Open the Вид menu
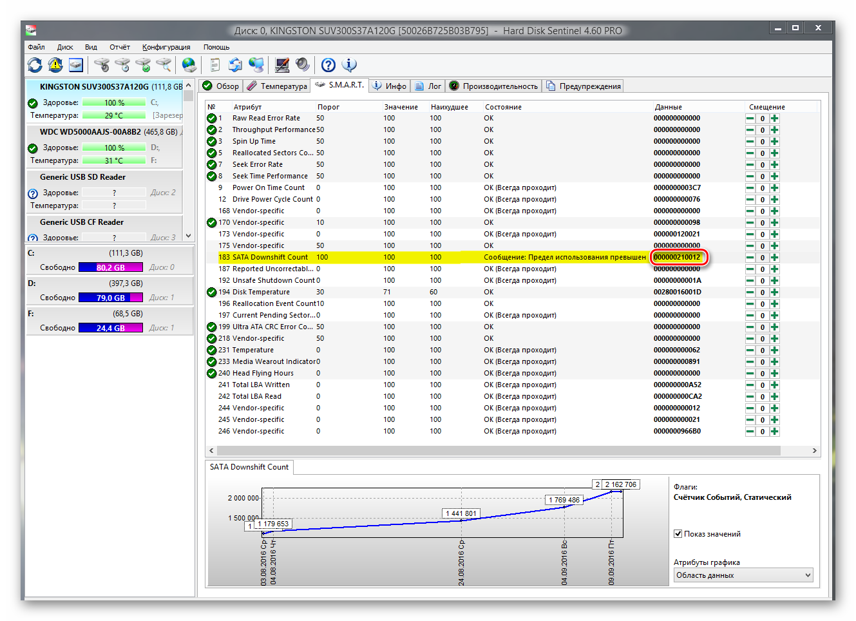The width and height of the screenshot is (856, 621). (91, 47)
